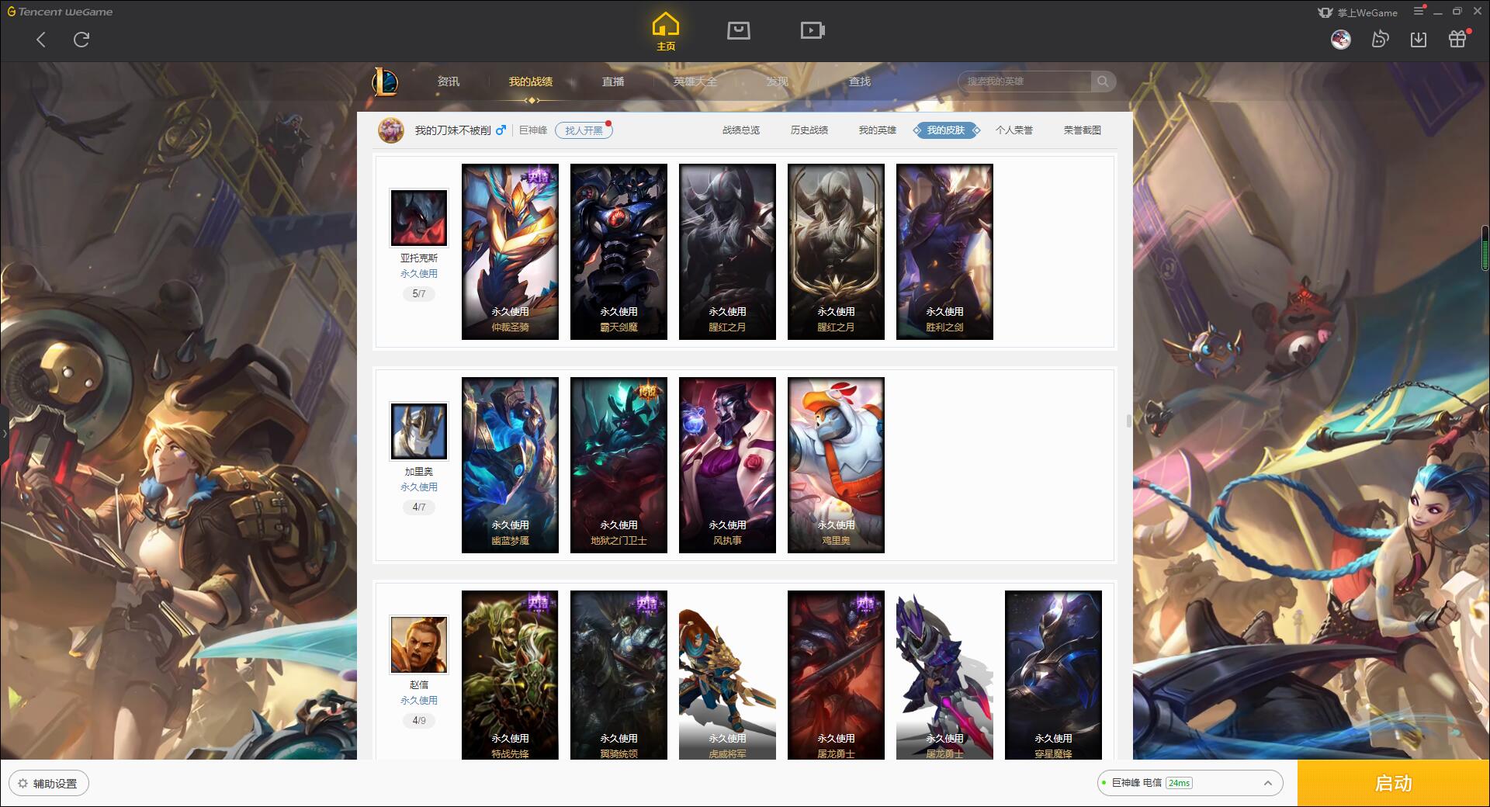Open the 资讯 tab
1490x807 pixels.
pos(449,81)
